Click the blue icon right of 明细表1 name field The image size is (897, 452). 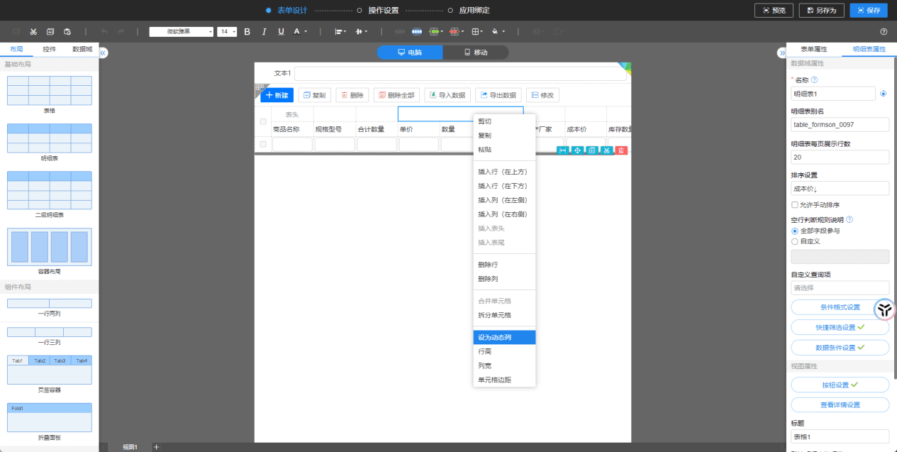click(x=883, y=94)
